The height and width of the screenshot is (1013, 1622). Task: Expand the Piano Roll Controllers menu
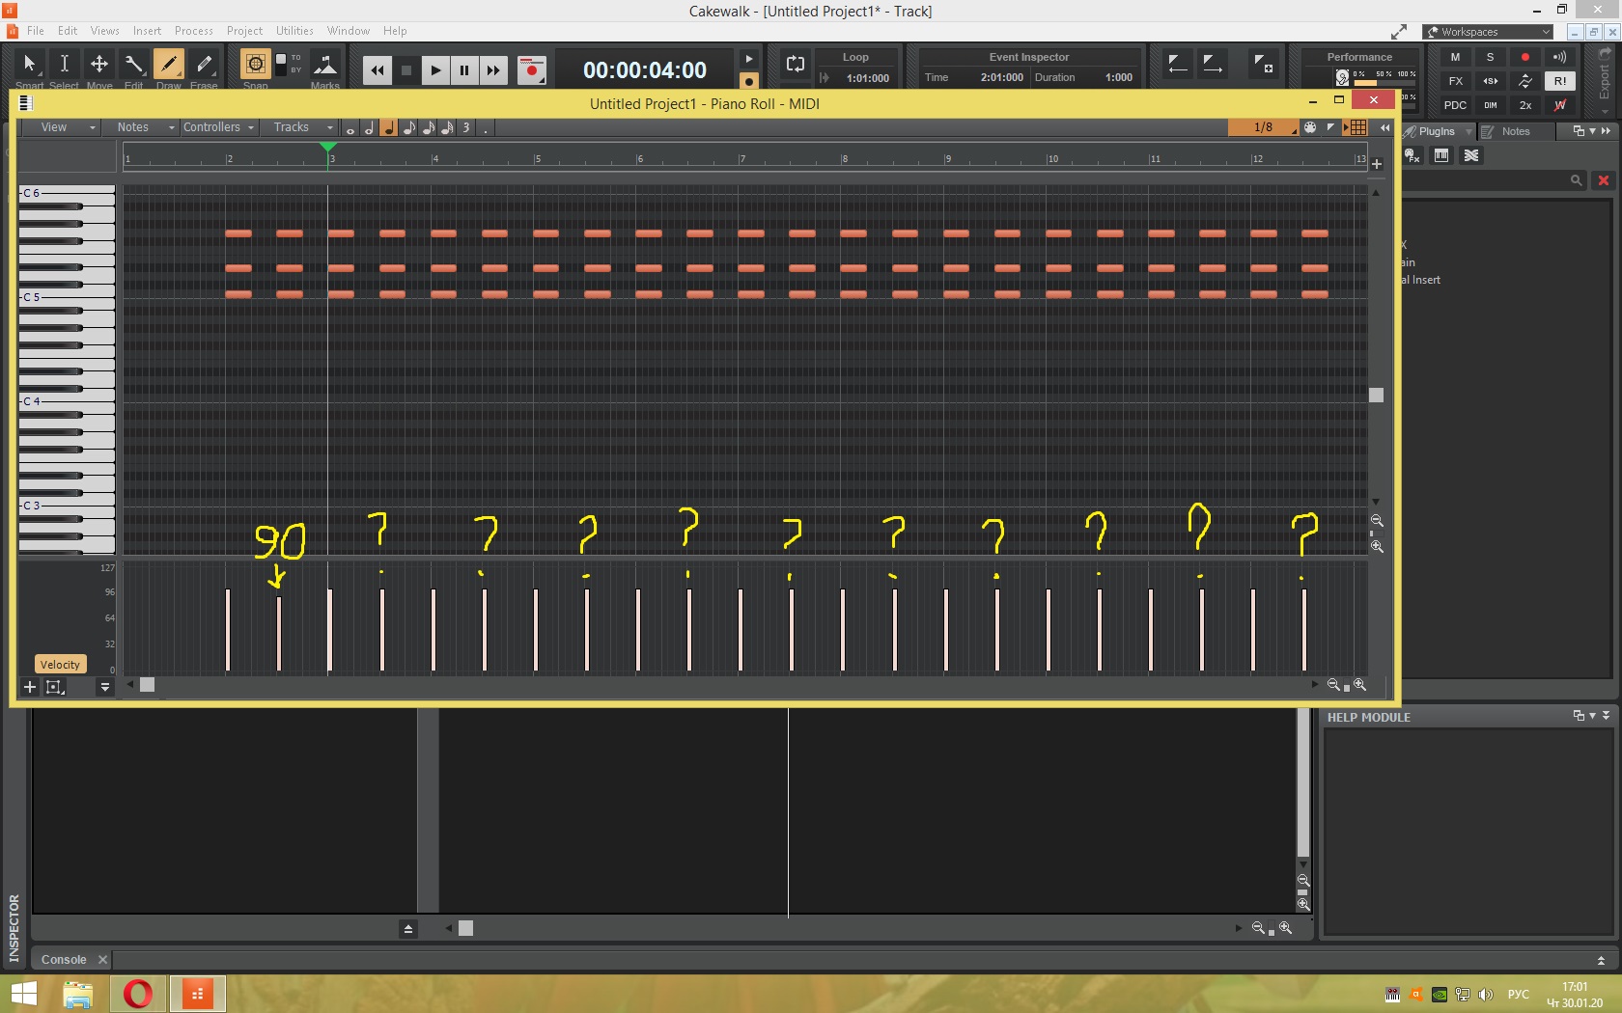(x=219, y=127)
